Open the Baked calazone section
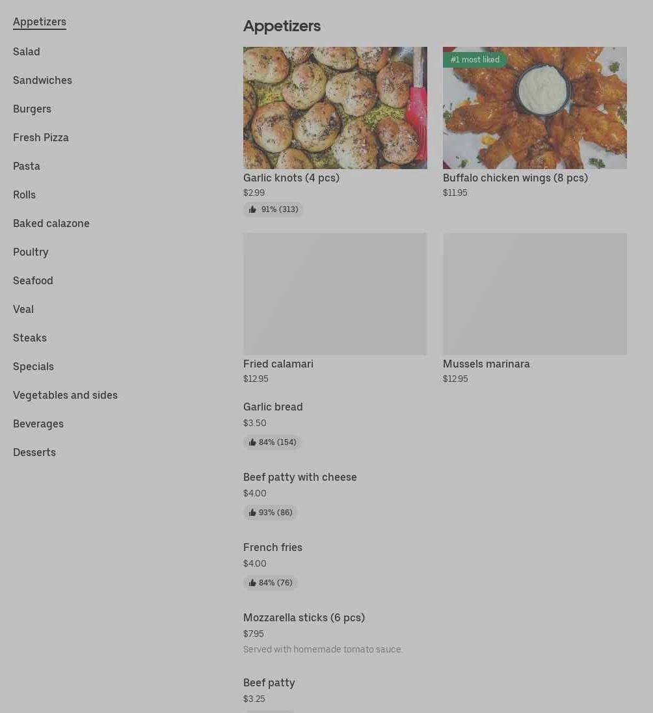Image resolution: width=653 pixels, height=713 pixels. [51, 223]
